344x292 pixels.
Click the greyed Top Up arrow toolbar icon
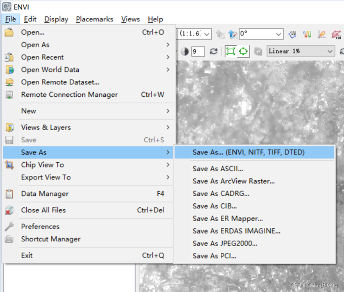(220, 34)
